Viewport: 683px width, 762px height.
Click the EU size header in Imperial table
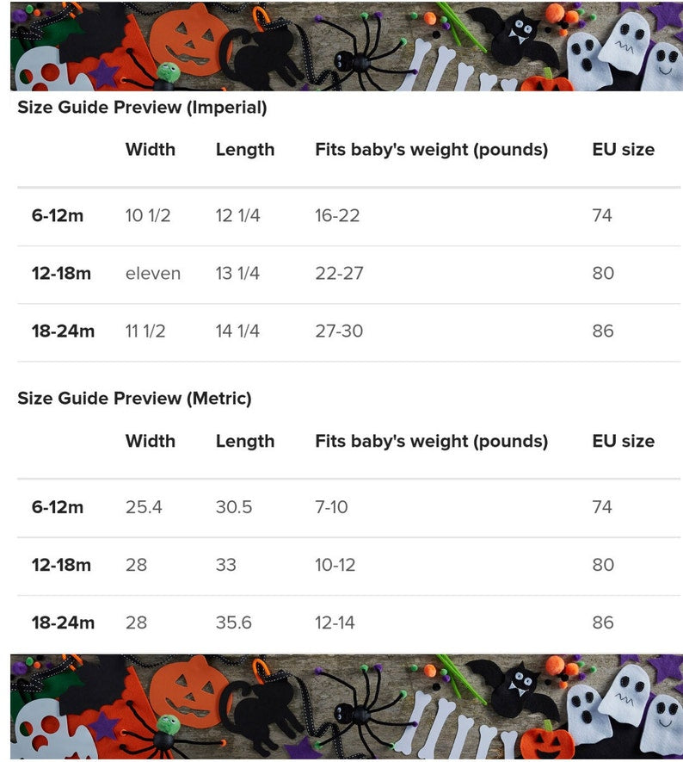coord(624,149)
